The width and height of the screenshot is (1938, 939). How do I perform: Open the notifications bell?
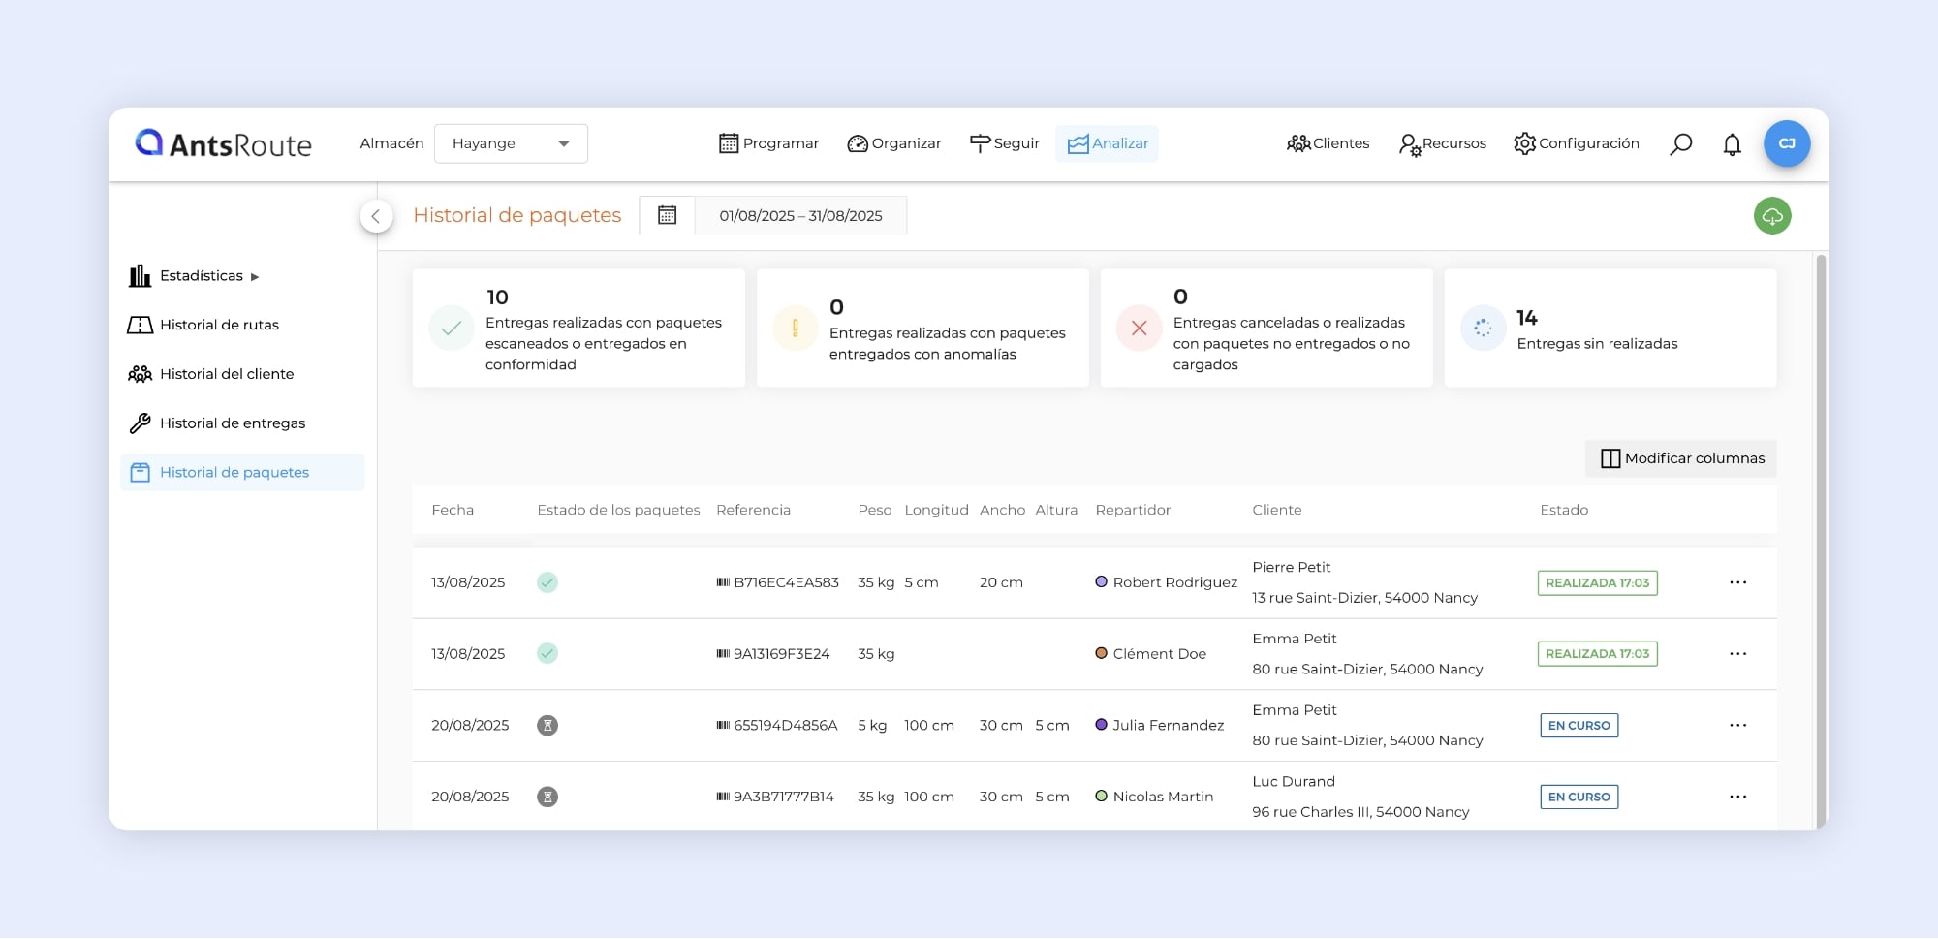(x=1732, y=144)
